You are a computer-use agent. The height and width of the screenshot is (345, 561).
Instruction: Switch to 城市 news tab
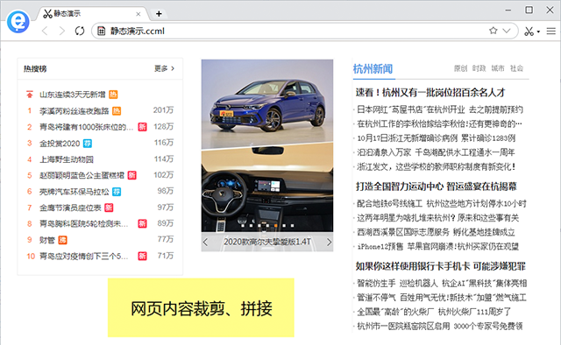click(498, 68)
